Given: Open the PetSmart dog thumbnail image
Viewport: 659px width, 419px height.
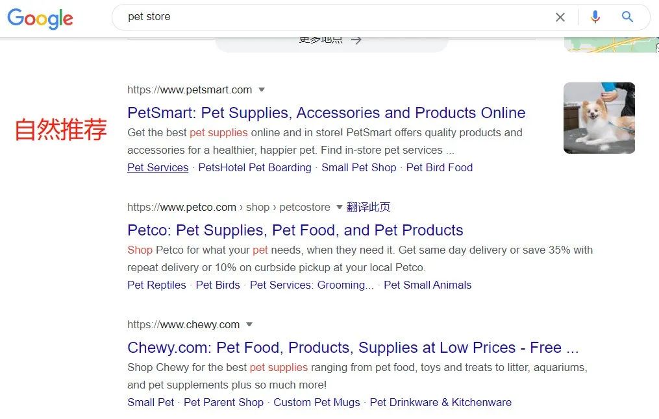Looking at the screenshot, I should click(x=599, y=118).
